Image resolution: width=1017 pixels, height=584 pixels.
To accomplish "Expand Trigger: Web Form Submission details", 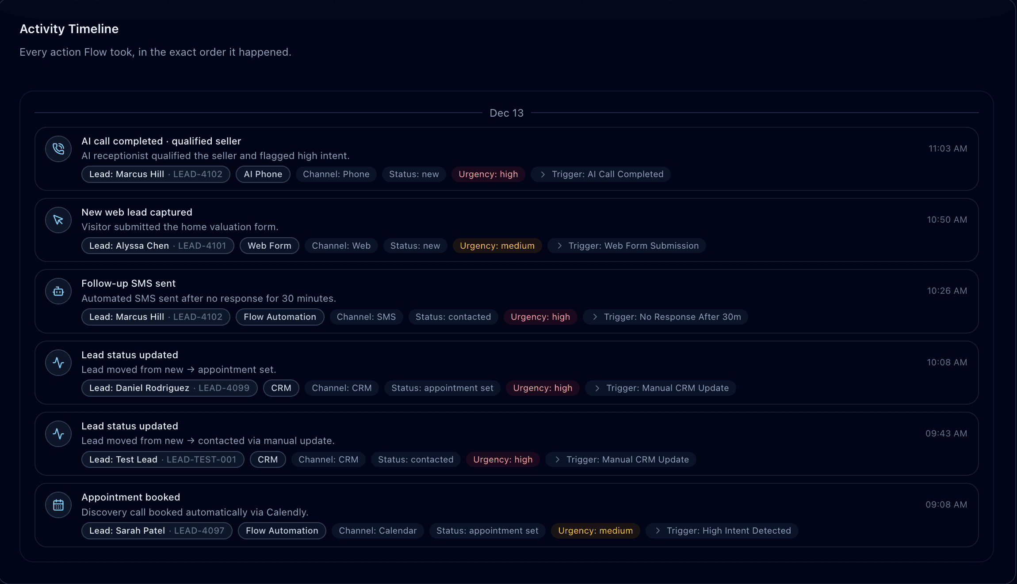I will (x=626, y=246).
